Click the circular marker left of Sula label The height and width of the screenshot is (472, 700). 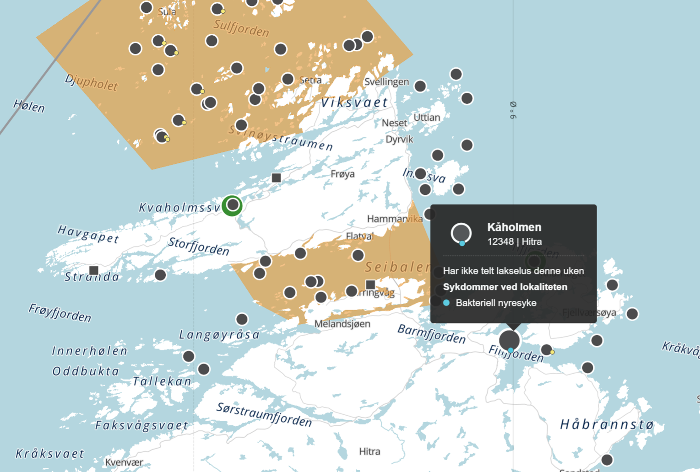pos(147,7)
